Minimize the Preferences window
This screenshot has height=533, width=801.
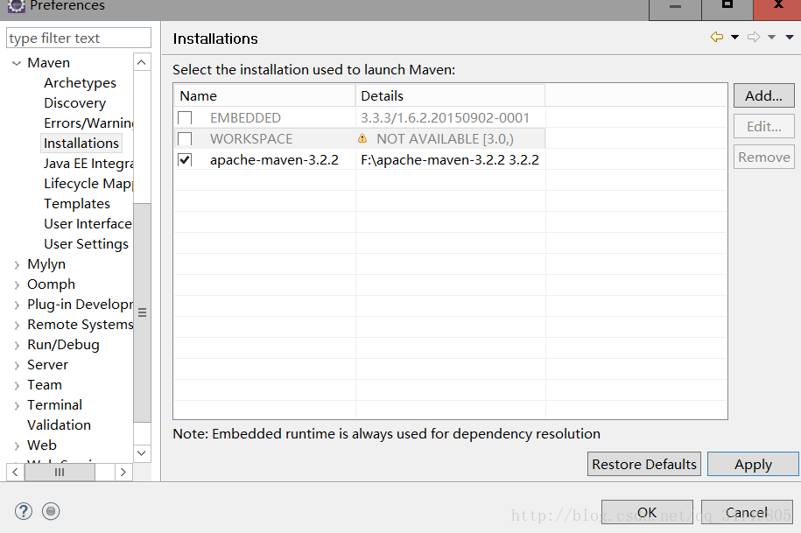(x=675, y=7)
